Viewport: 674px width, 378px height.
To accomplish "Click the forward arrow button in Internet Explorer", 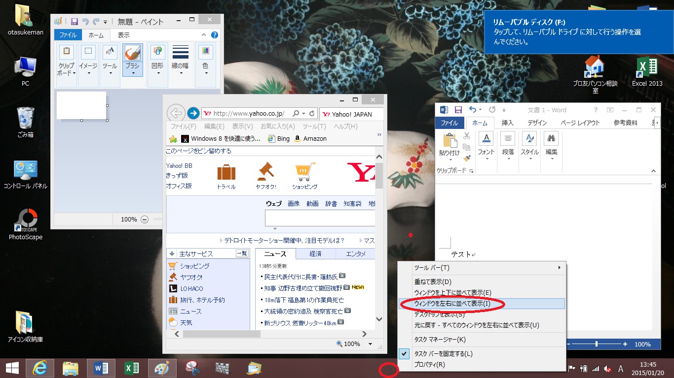I will pos(193,113).
